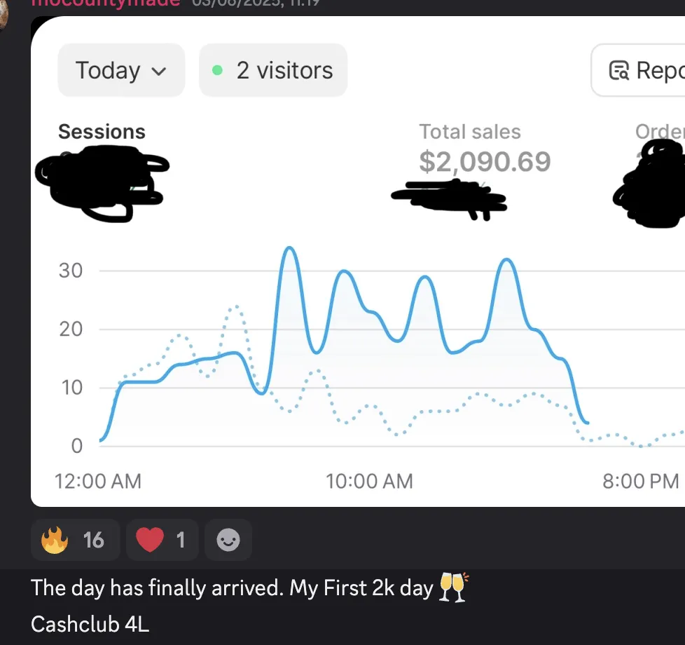Click the 10:00 AM axis label

369,481
